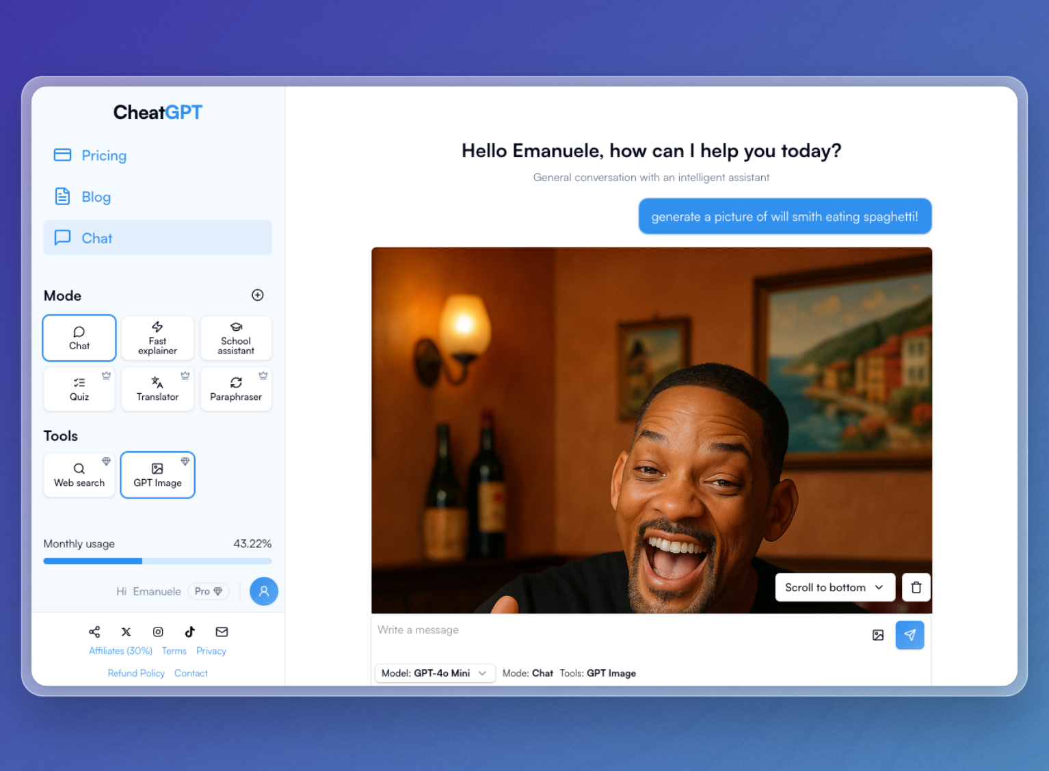Click the graduation cap icon
1049x771 pixels.
click(x=236, y=327)
